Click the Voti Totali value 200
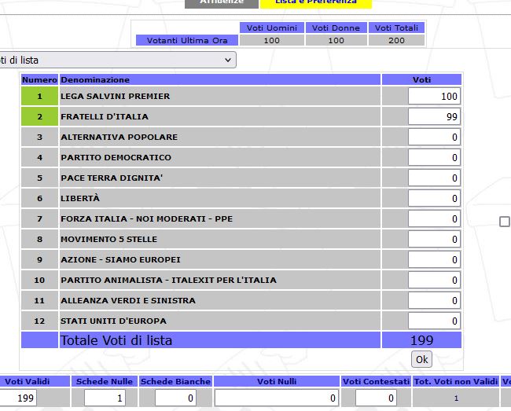The image size is (511, 411). pyautogui.click(x=396, y=40)
